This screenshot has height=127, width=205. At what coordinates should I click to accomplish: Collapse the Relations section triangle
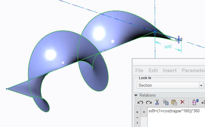[136, 95]
